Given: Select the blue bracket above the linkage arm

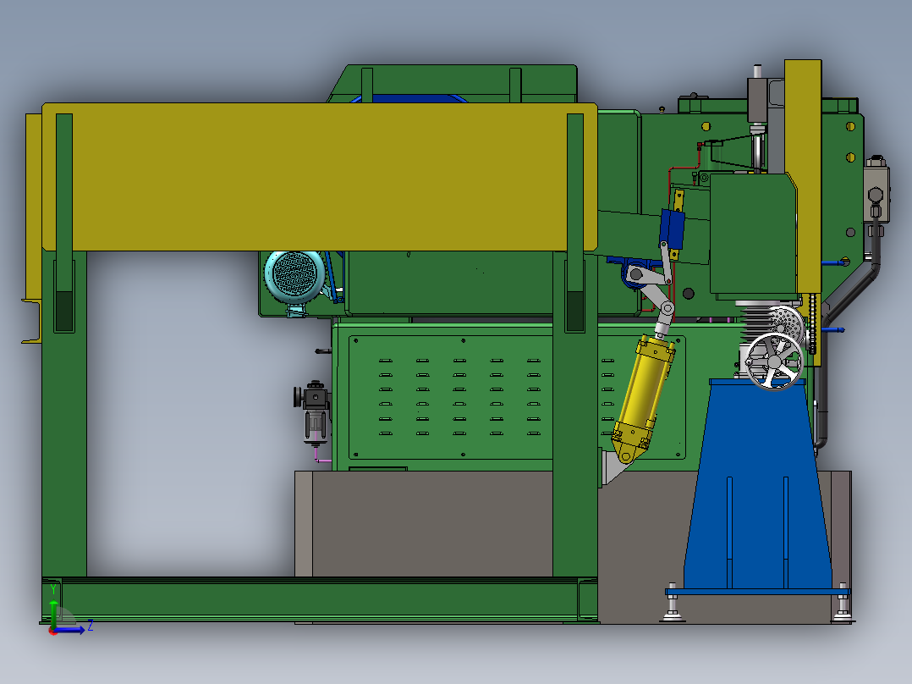Looking at the screenshot, I should tap(673, 229).
